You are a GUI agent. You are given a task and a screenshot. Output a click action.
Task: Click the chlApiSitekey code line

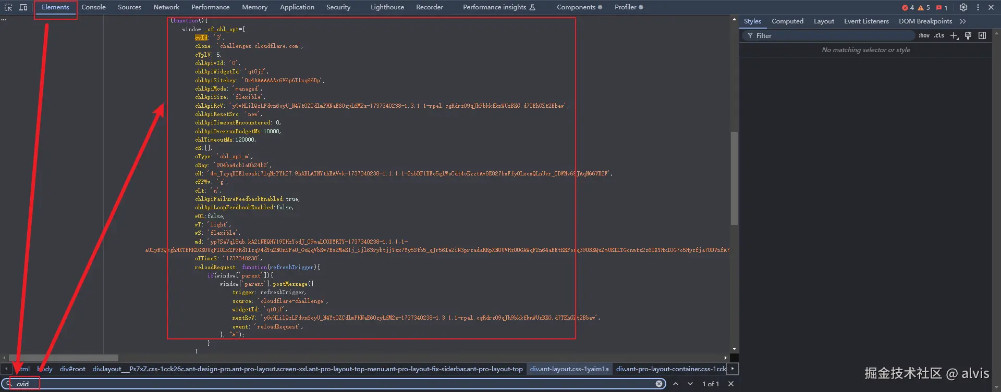(260, 80)
